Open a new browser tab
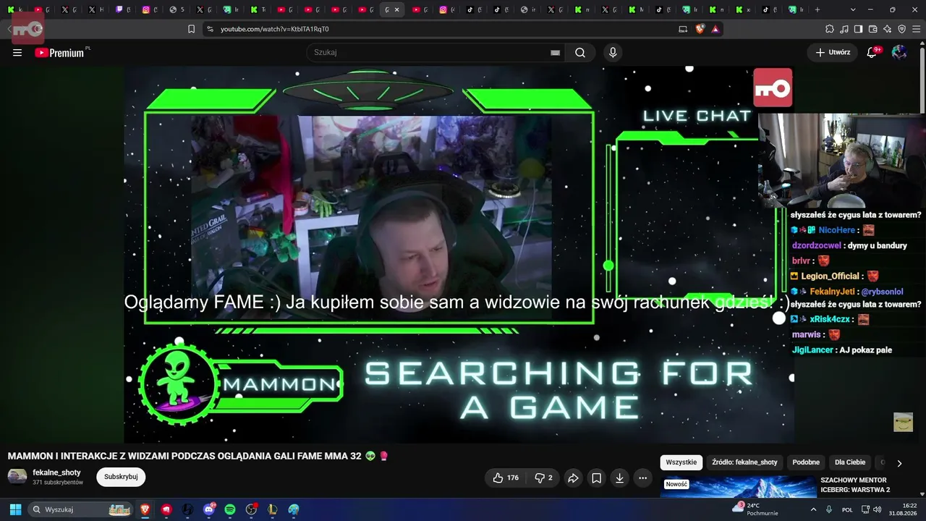926x521 pixels. click(817, 9)
